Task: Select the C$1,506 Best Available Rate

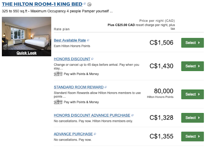Action: [x=193, y=43]
